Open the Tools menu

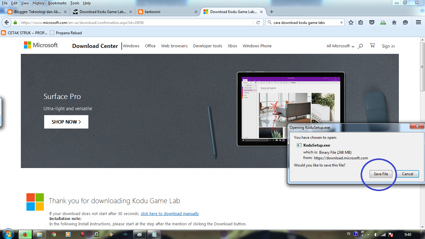tap(75, 3)
